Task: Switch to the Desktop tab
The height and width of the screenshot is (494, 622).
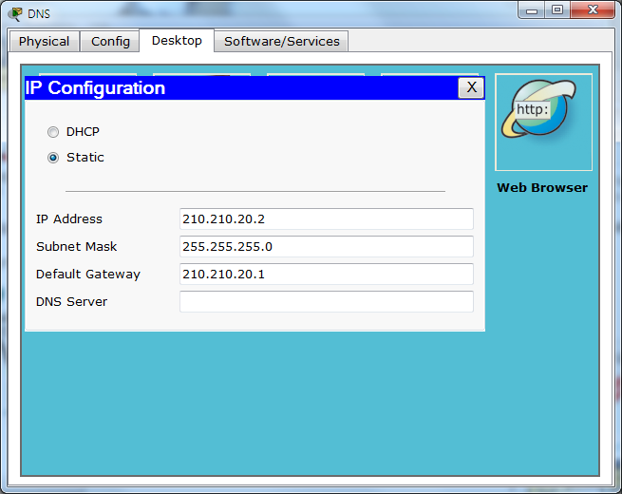Action: (x=177, y=41)
